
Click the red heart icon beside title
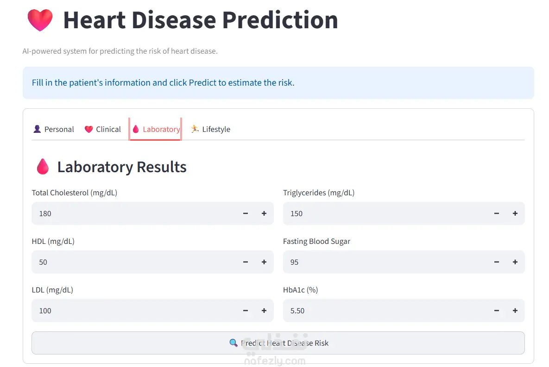[40, 20]
